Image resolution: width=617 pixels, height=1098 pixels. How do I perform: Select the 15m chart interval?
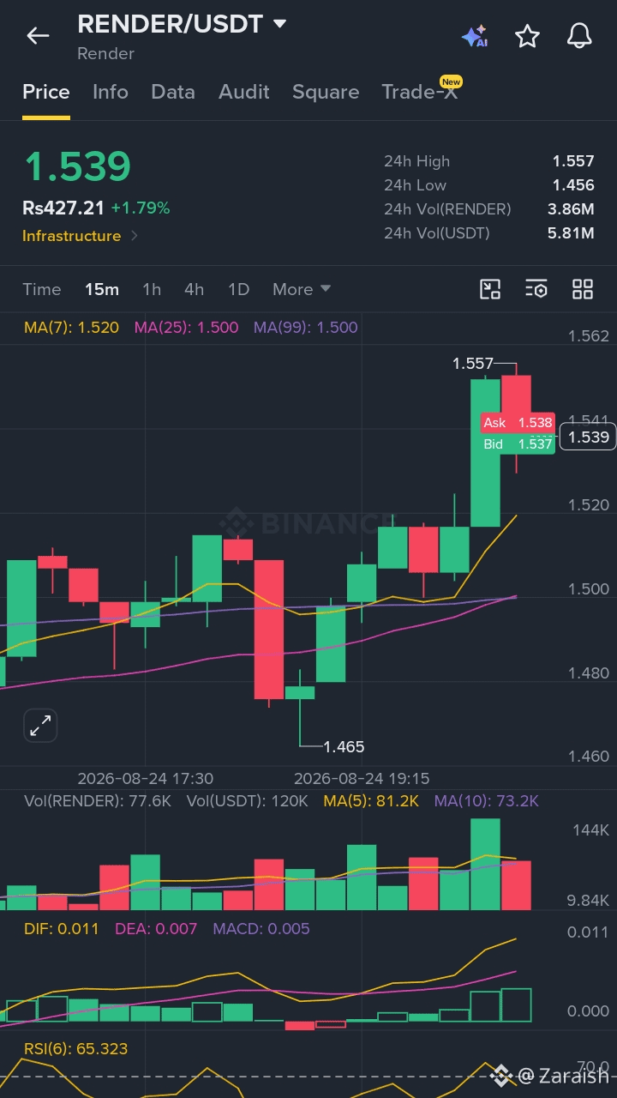tap(102, 289)
